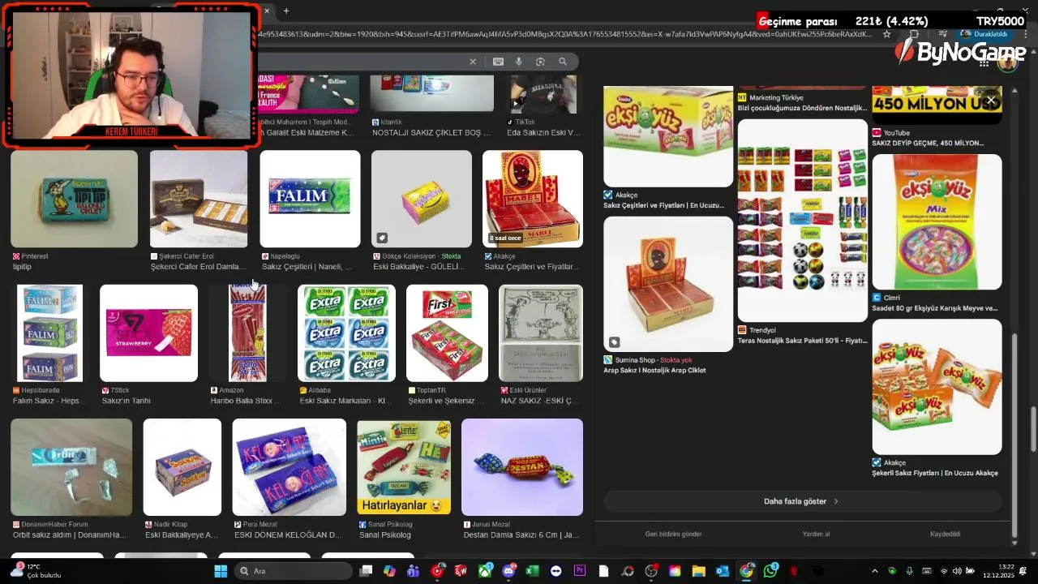1038x584 pixels.
Task: Click 'Kaydedildi' saved link
Action: tap(945, 534)
